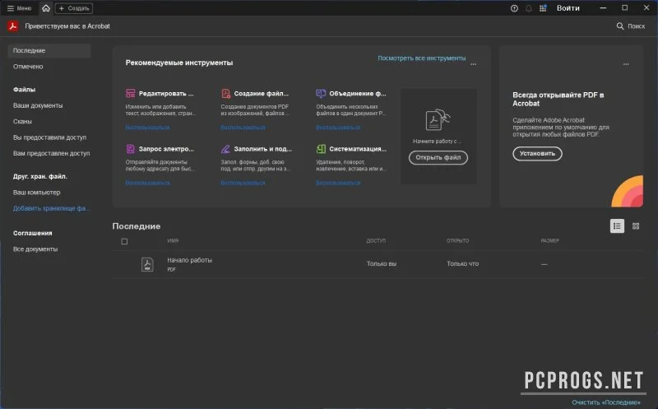Use the Систематизация tool link
The width and height of the screenshot is (658, 409).
click(338, 183)
